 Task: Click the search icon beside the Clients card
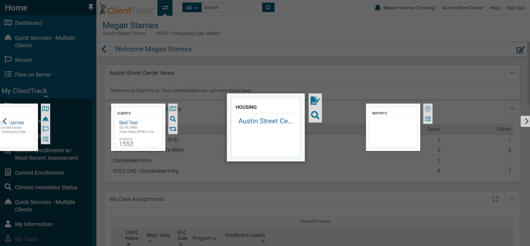point(173,119)
